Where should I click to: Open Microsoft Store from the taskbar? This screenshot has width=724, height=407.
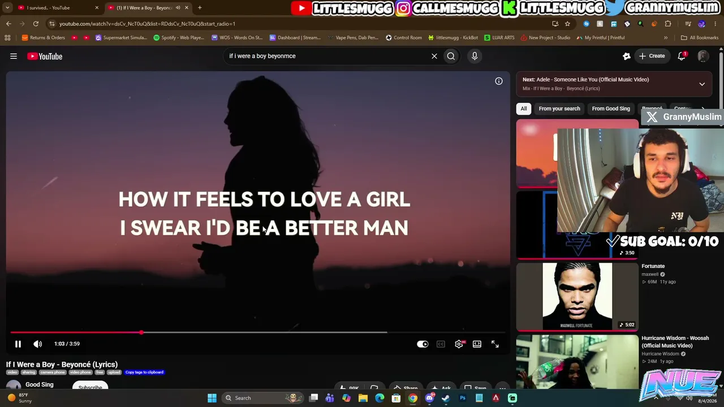pos(396,398)
